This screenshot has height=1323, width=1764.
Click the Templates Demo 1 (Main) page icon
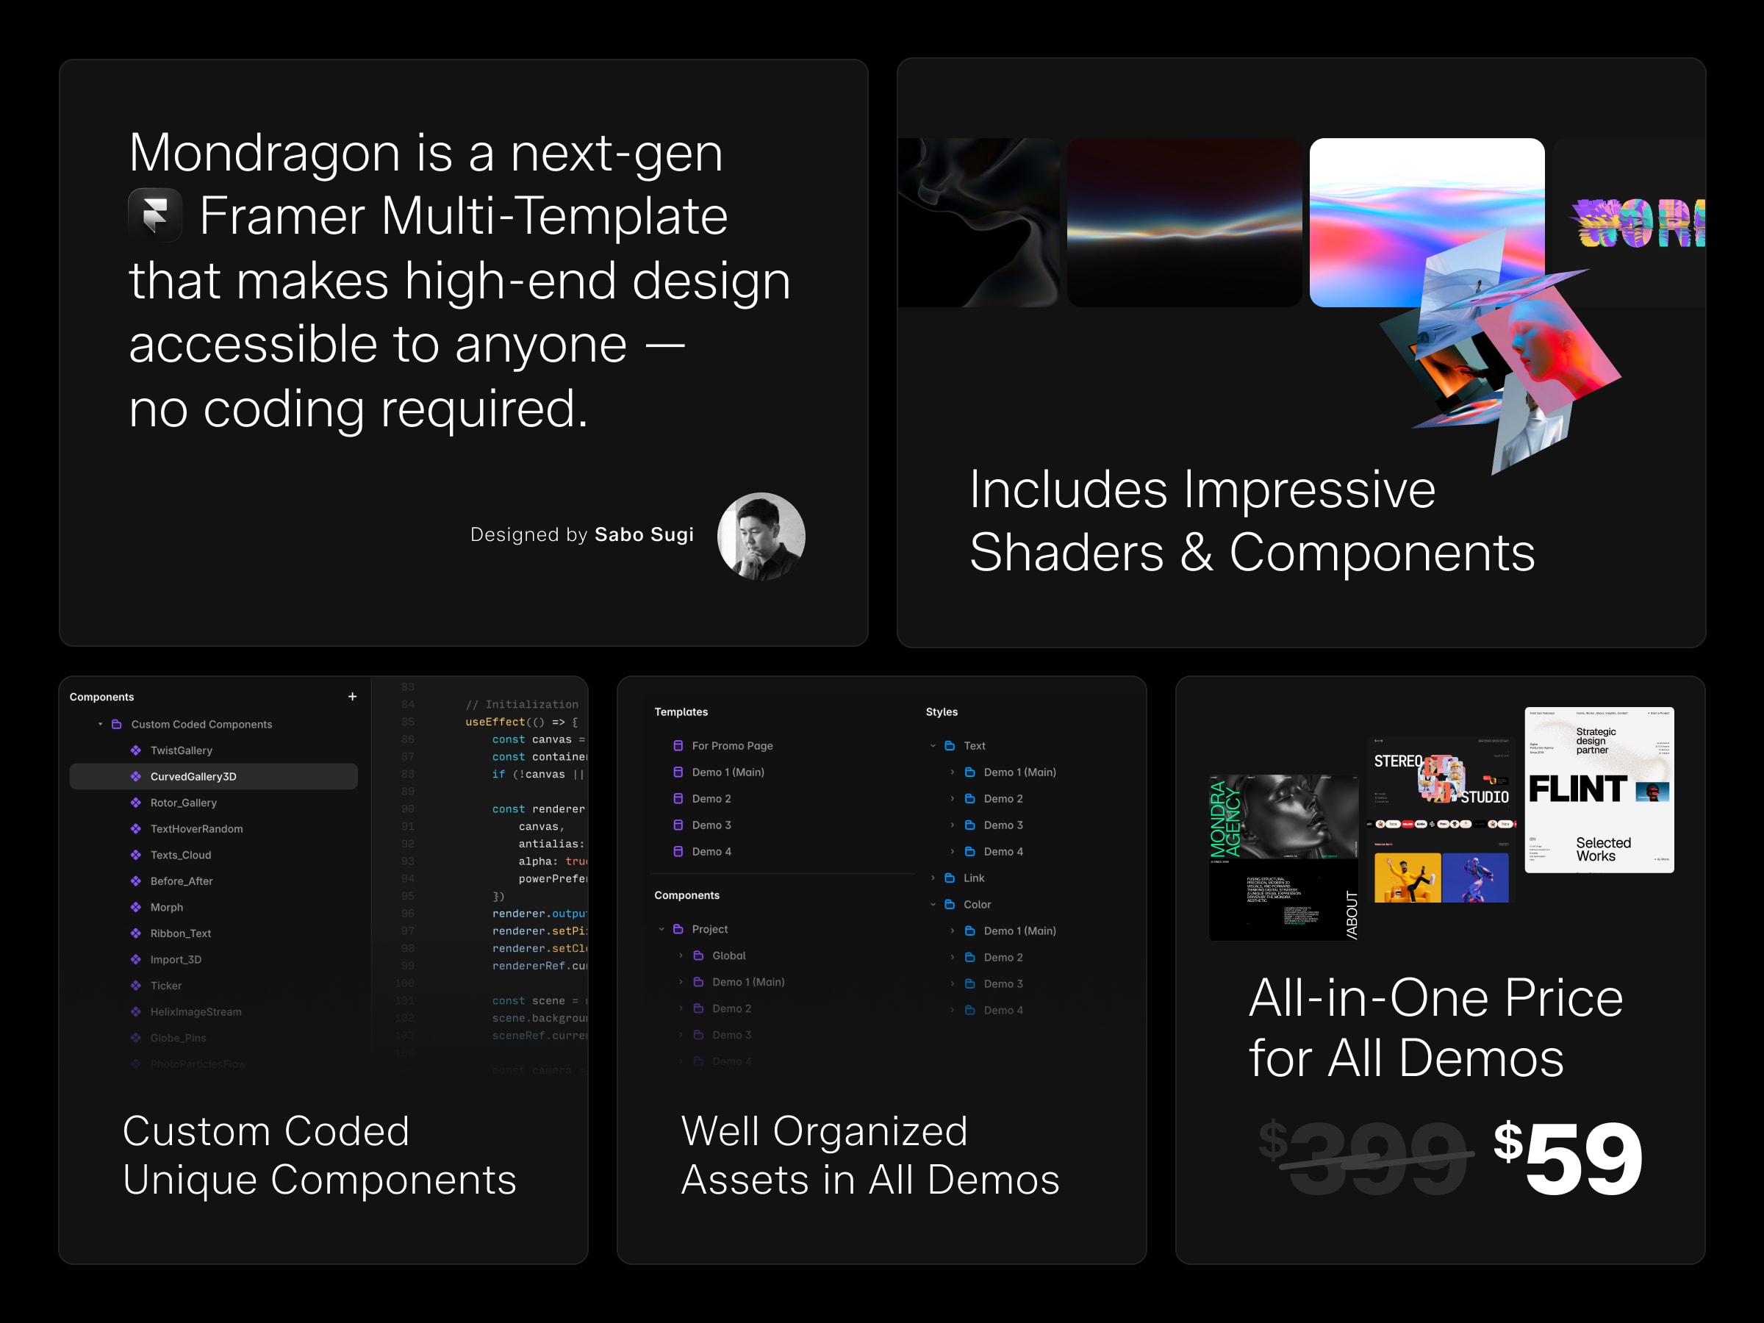pos(678,772)
